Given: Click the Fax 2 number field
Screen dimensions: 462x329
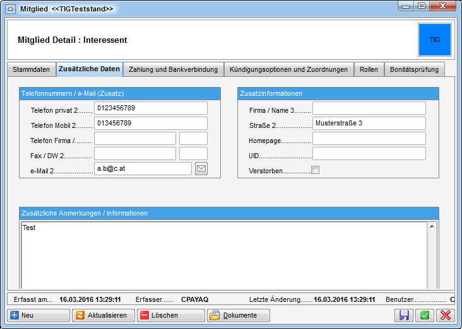Looking at the screenshot, I should click(135, 154).
